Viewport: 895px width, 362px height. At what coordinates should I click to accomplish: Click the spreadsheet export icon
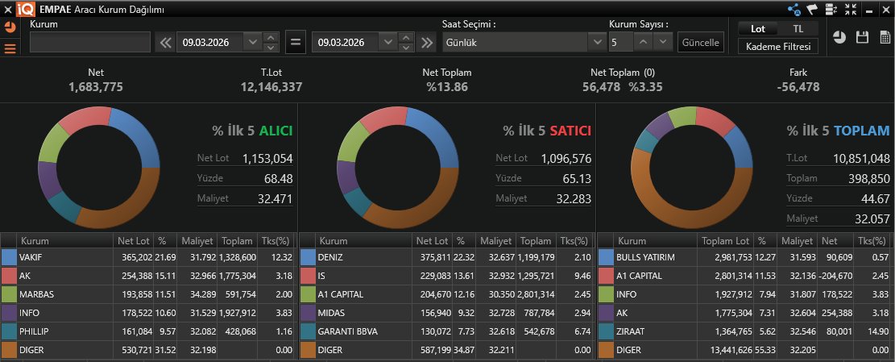point(885,38)
